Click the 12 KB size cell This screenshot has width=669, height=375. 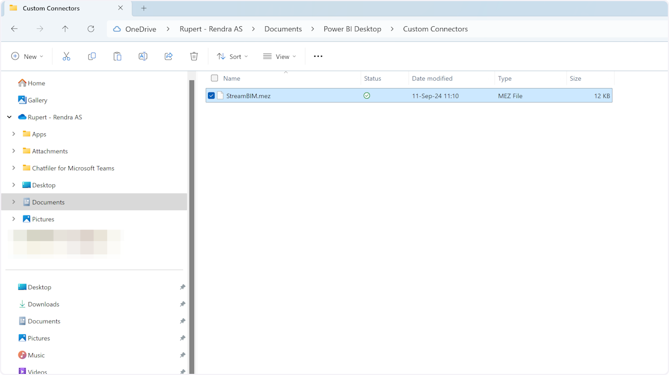tap(602, 96)
